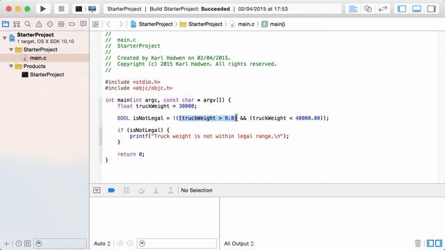Collapse the Products group
This screenshot has width=445, height=250.
click(x=11, y=67)
